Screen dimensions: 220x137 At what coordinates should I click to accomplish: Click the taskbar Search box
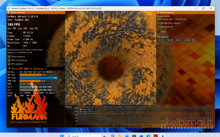[x=84, y=136]
